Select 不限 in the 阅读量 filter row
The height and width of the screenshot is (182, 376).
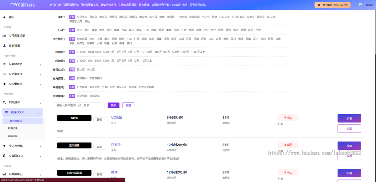coord(72,61)
